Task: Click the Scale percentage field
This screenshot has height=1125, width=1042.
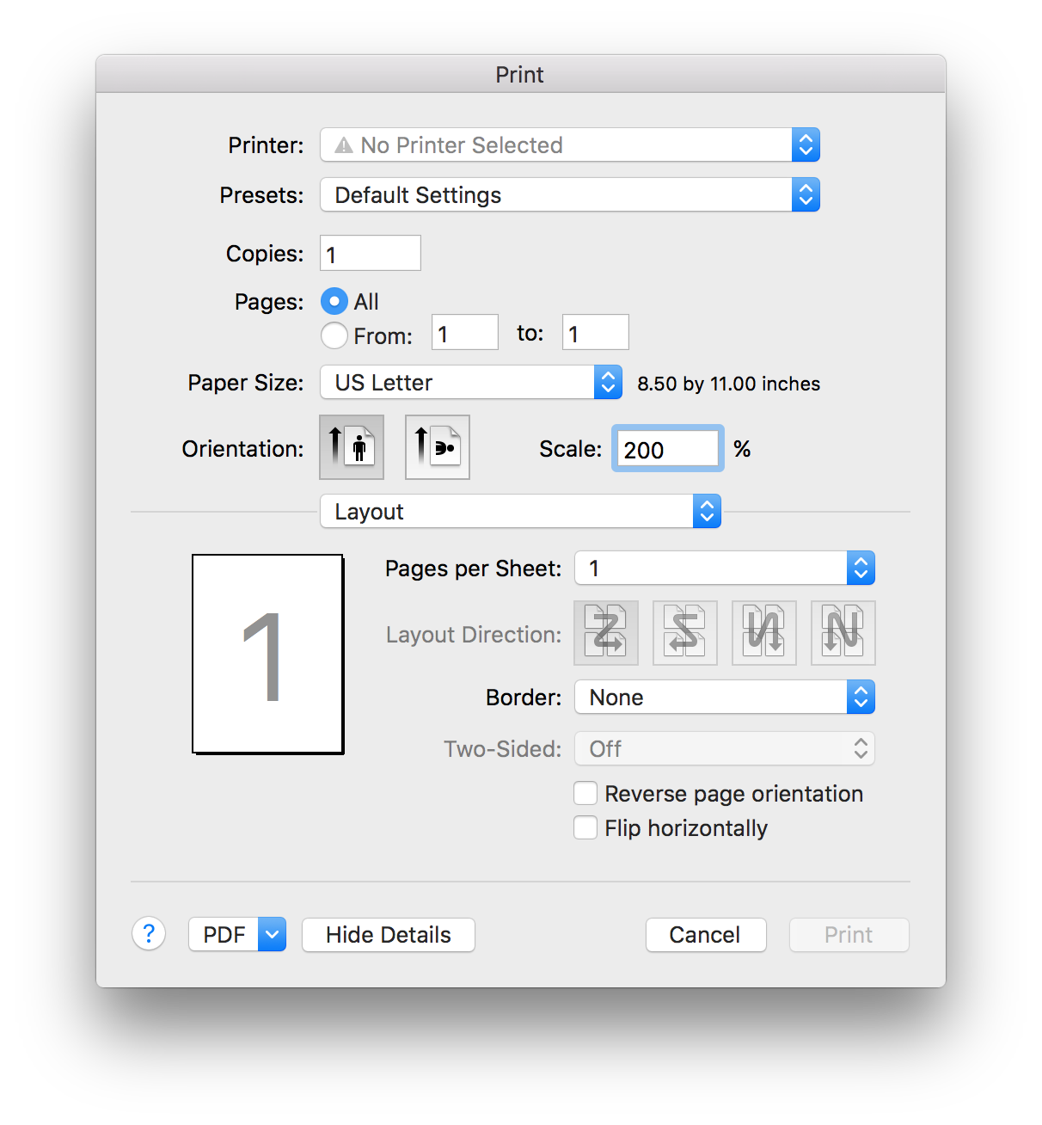Action: [x=668, y=448]
